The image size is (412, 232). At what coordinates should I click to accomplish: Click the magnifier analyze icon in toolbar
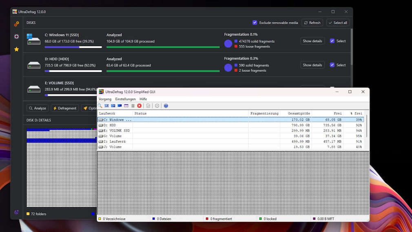[x=100, y=106]
